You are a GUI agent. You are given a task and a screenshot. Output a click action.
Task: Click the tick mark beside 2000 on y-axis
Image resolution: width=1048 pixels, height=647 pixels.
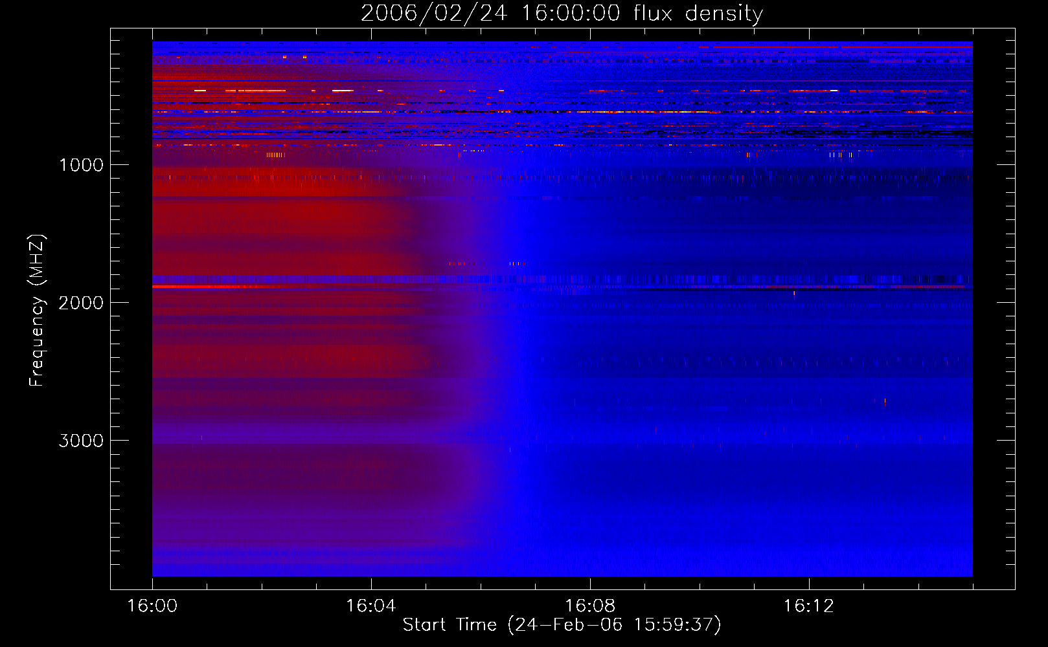click(117, 302)
